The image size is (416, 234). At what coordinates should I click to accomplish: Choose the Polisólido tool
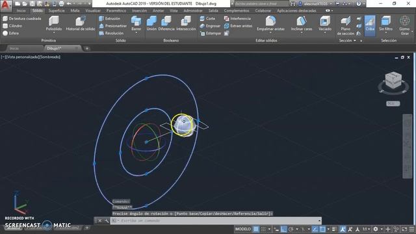[x=54, y=23]
